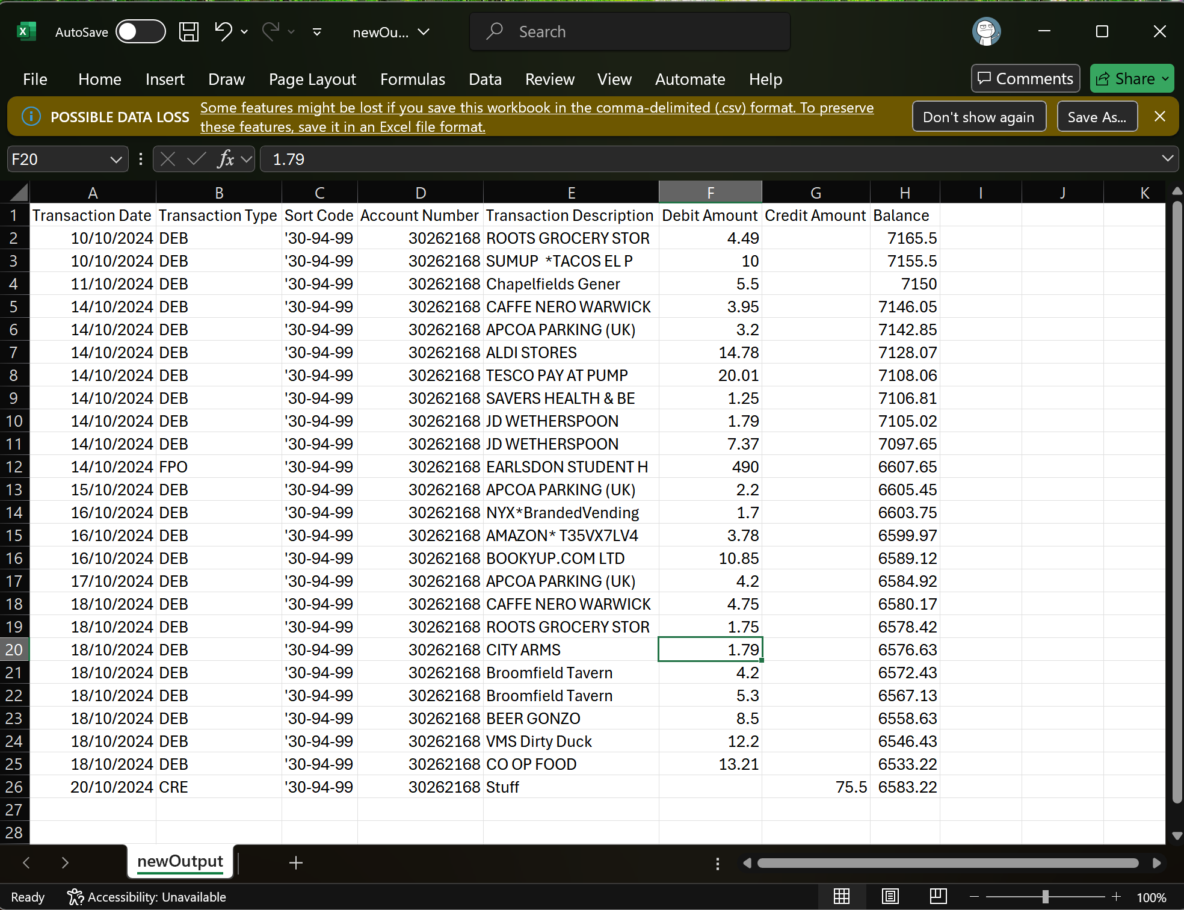Image resolution: width=1184 pixels, height=910 pixels.
Task: Switch to Page Layout view icon
Action: pyautogui.click(x=890, y=897)
